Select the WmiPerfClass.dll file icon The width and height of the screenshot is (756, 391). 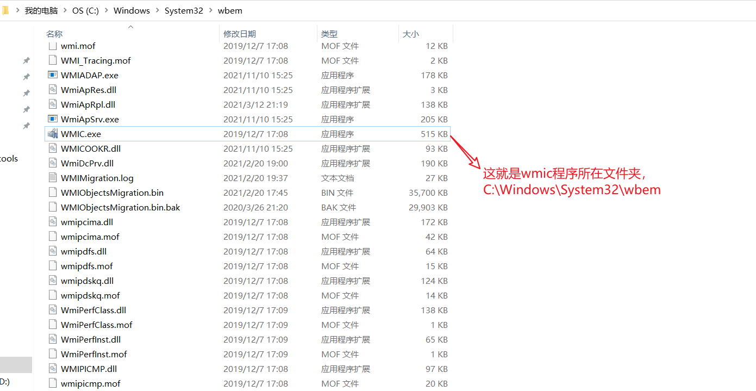point(53,310)
